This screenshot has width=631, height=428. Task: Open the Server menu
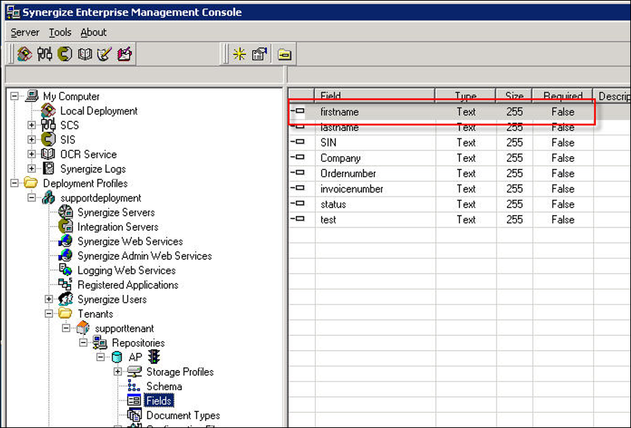25,32
